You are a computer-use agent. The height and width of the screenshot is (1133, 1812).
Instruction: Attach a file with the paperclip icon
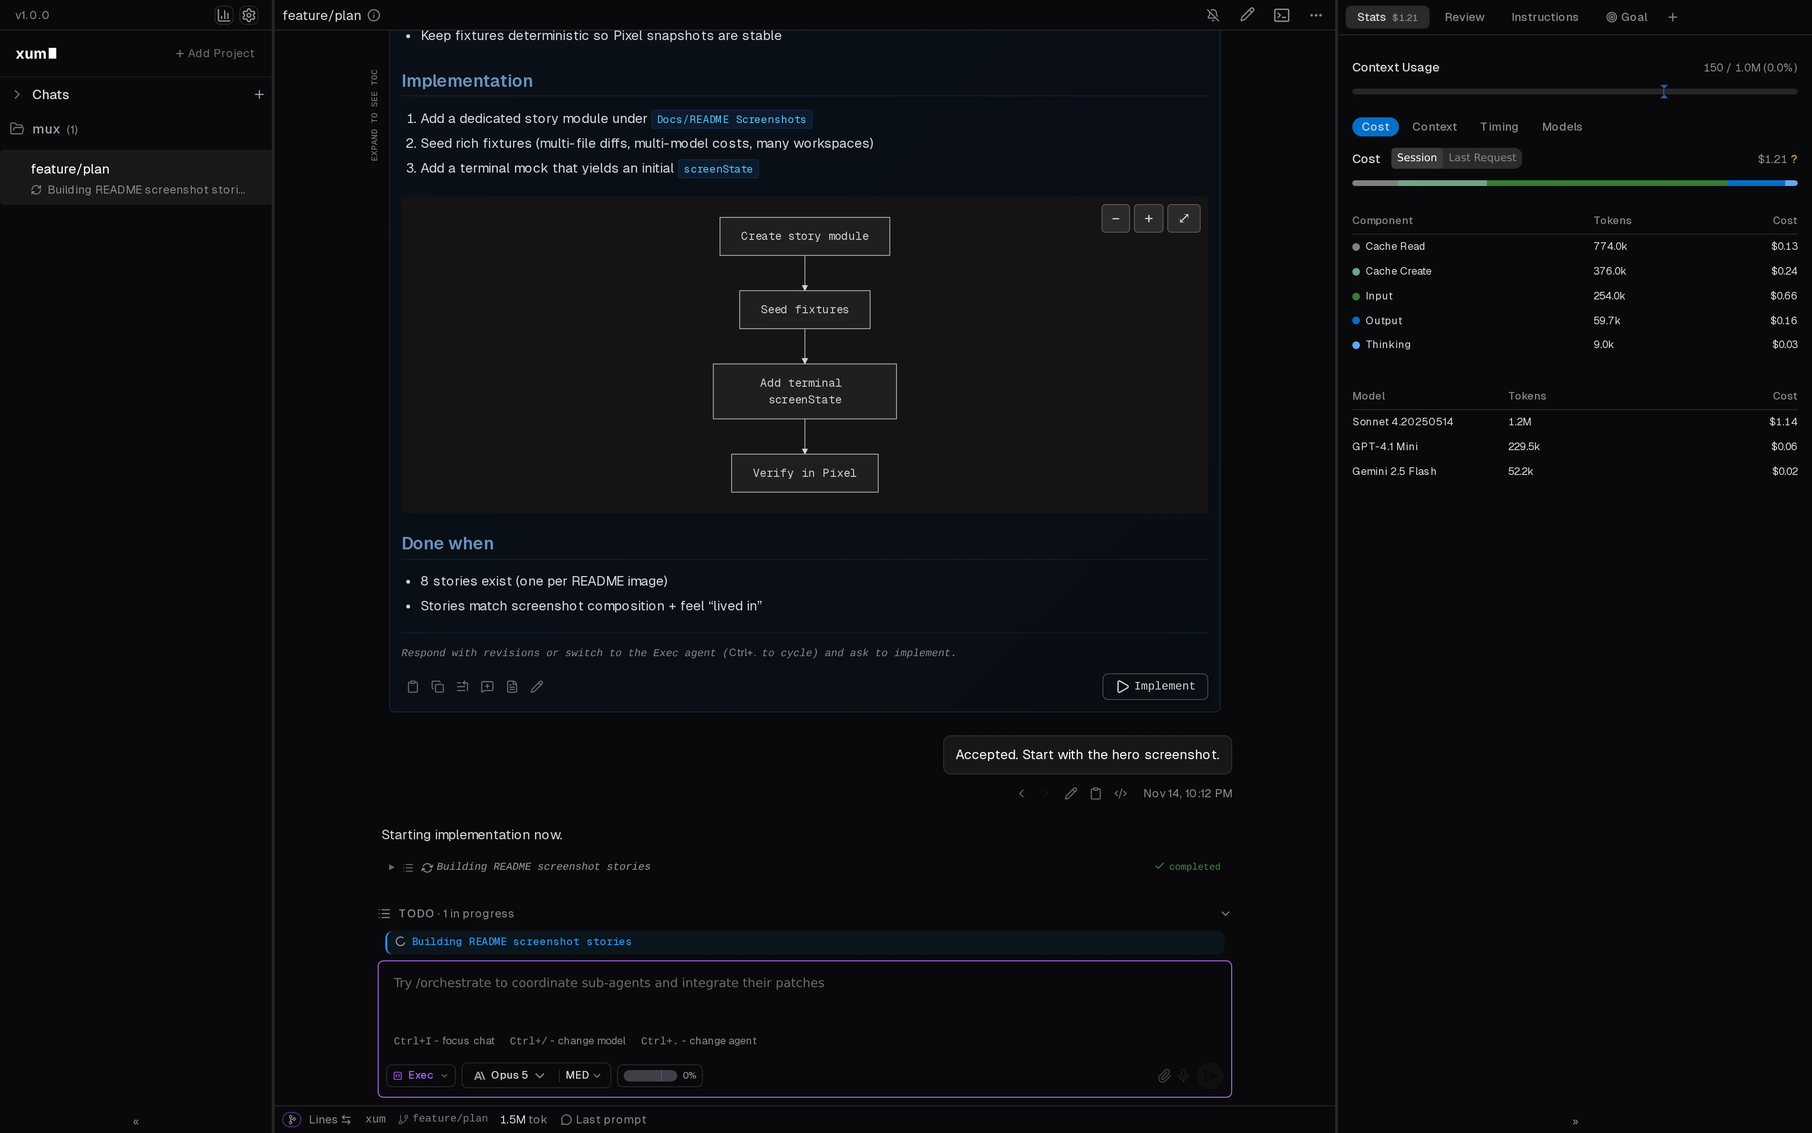tap(1164, 1076)
